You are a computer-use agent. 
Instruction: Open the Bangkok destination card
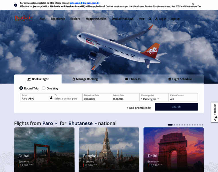109,150
